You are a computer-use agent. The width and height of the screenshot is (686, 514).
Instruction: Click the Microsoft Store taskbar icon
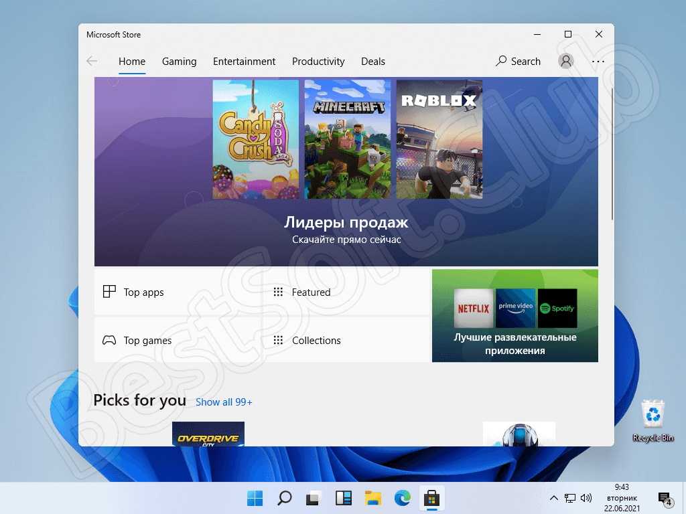click(x=432, y=498)
